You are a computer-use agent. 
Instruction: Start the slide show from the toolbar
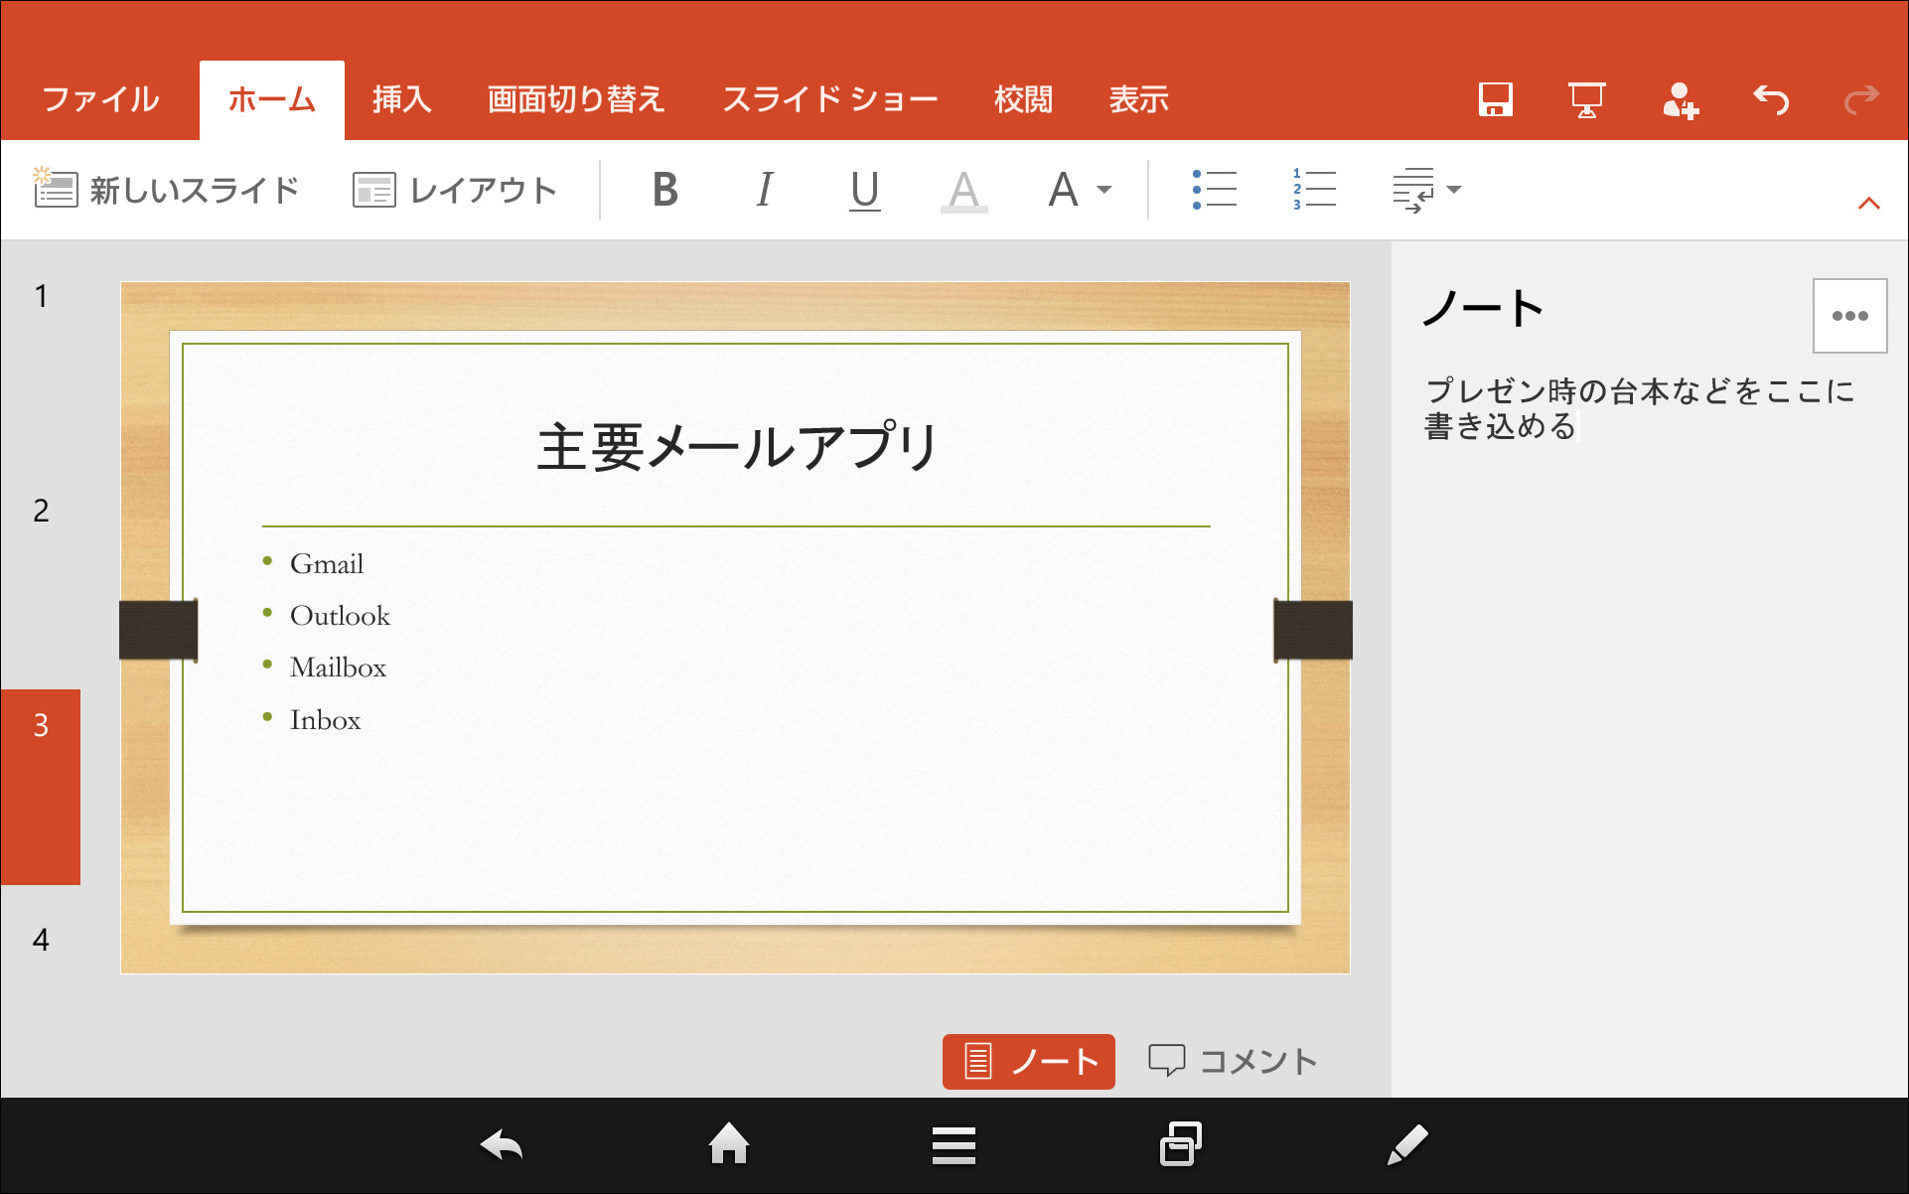[1586, 99]
